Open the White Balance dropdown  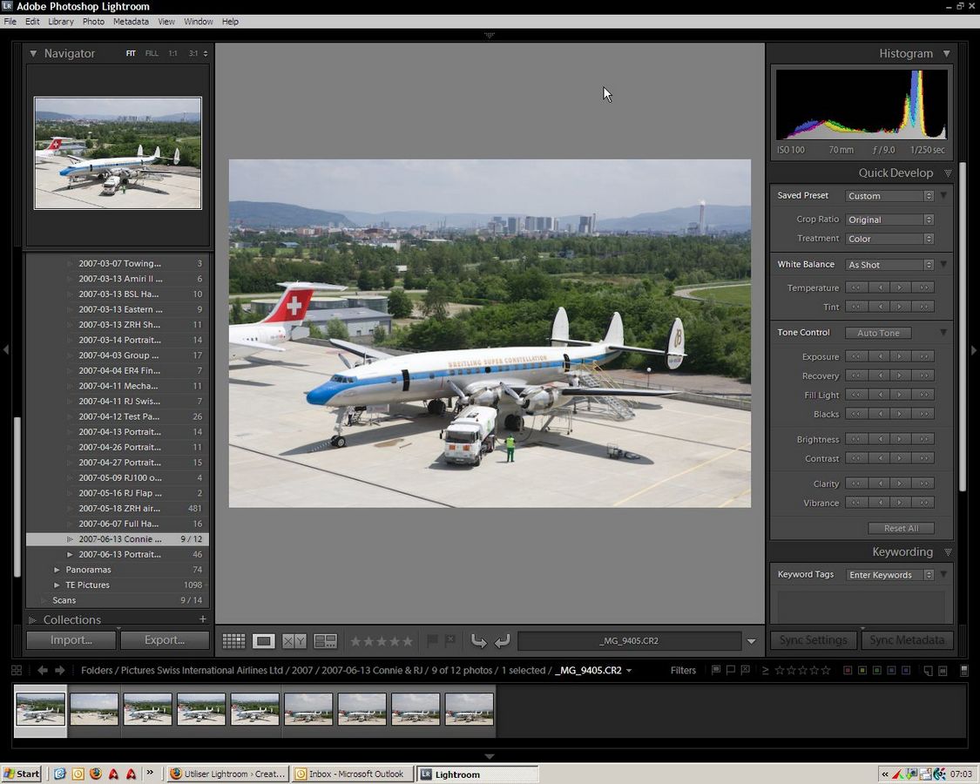(x=890, y=265)
